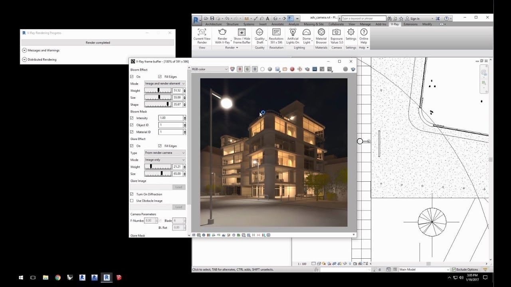Image resolution: width=511 pixels, height=287 pixels.
Task: Open the Material Browser
Action: [x=321, y=36]
